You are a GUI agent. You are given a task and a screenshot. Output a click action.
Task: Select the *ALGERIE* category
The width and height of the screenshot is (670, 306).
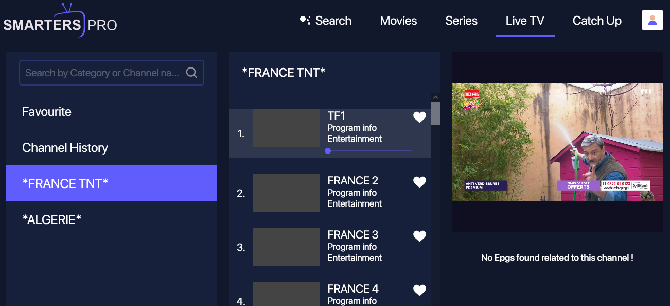(x=112, y=219)
